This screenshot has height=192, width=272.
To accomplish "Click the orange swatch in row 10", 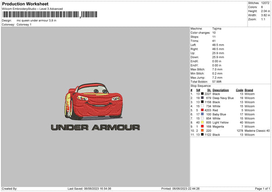I will coord(202,130).
